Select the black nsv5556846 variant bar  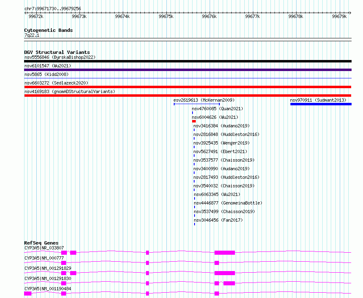(188, 61)
